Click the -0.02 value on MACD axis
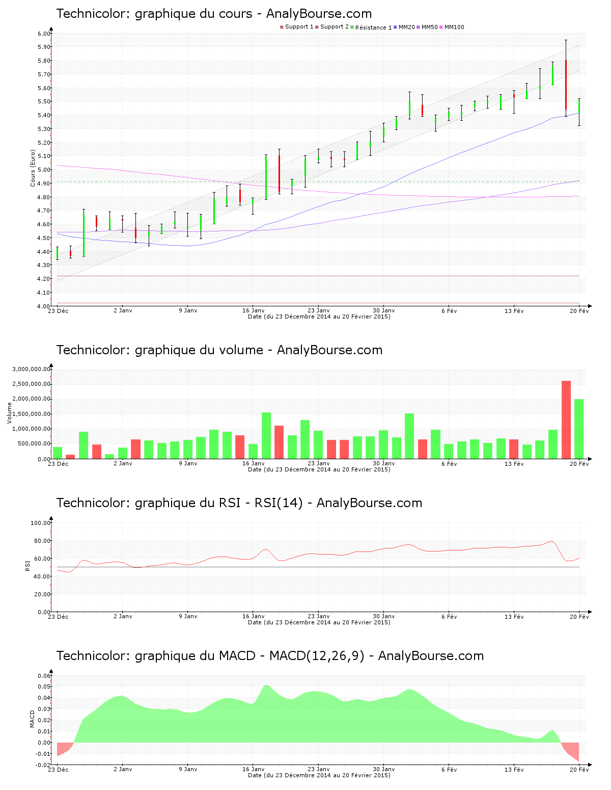Image resolution: width=611 pixels, height=790 pixels. click(43, 765)
